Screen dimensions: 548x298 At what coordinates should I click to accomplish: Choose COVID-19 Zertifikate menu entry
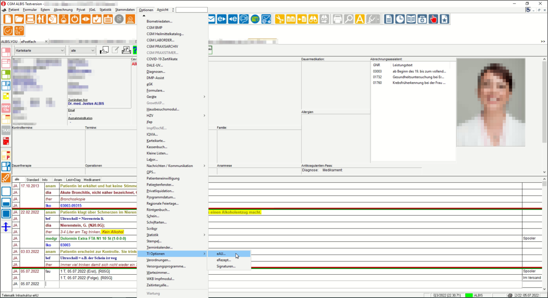(x=173, y=59)
